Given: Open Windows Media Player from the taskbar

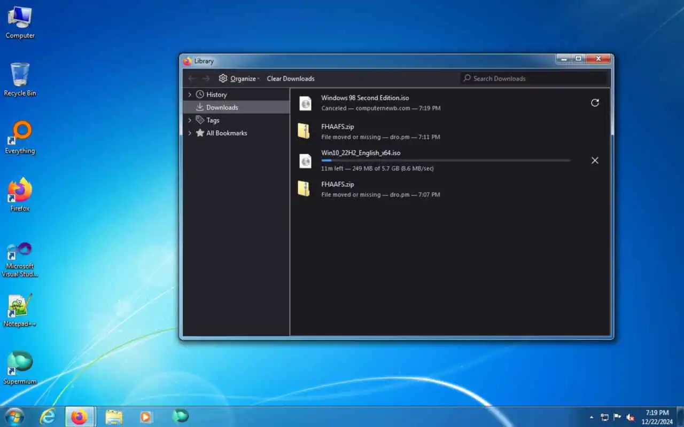Looking at the screenshot, I should 146,416.
